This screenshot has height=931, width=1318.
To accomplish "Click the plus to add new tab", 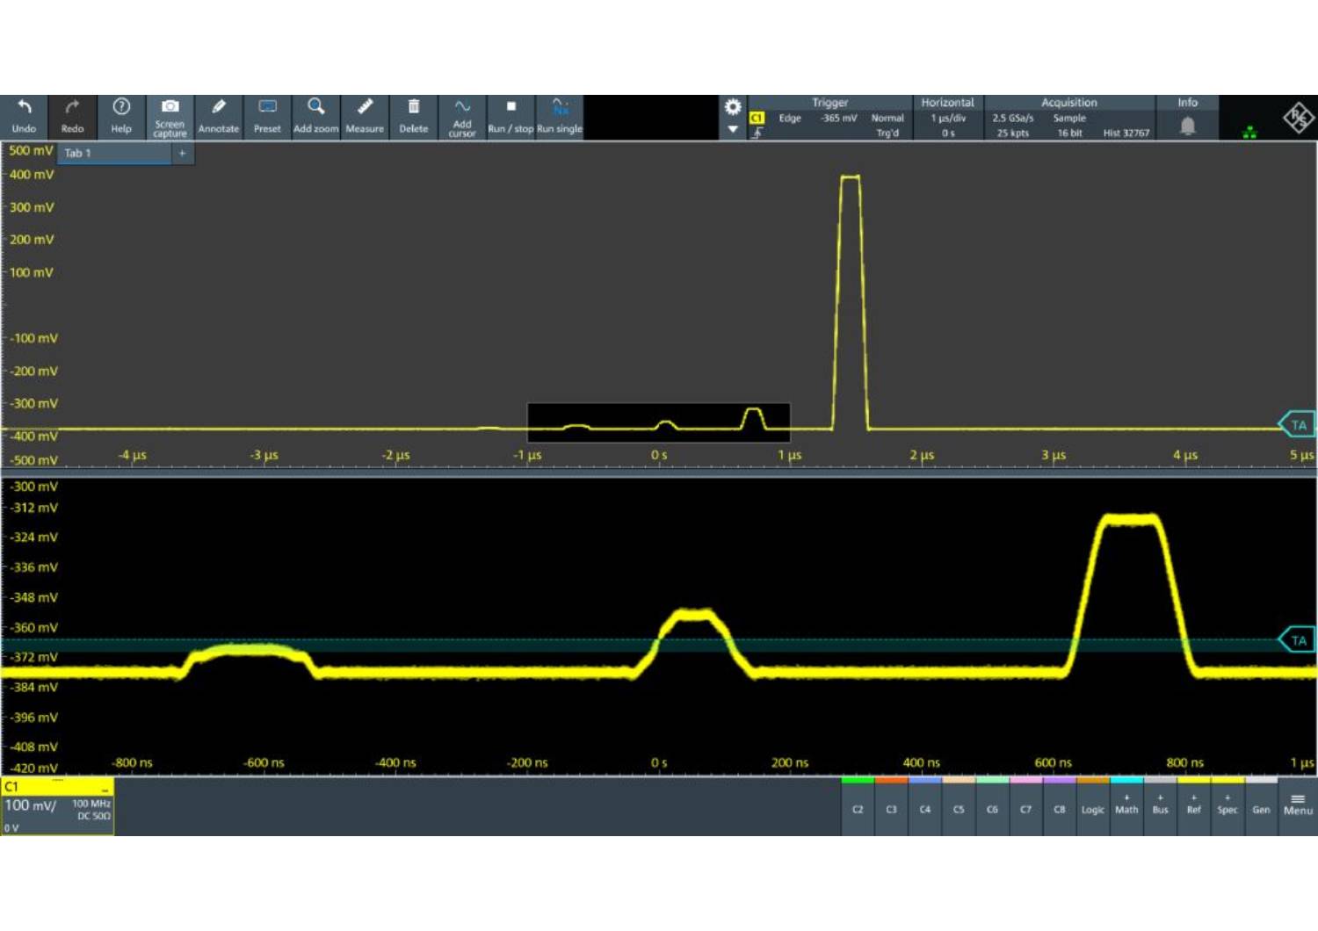I will 183,153.
